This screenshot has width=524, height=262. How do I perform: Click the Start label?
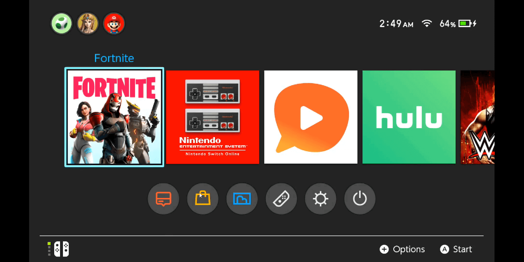point(463,249)
